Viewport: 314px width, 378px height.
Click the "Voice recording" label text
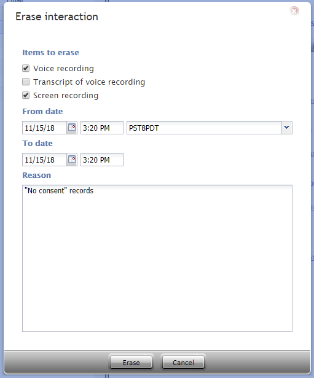click(x=63, y=69)
